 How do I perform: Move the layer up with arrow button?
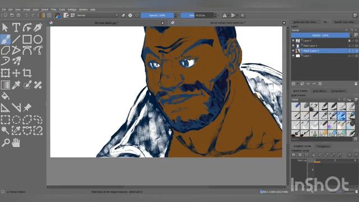[314, 84]
